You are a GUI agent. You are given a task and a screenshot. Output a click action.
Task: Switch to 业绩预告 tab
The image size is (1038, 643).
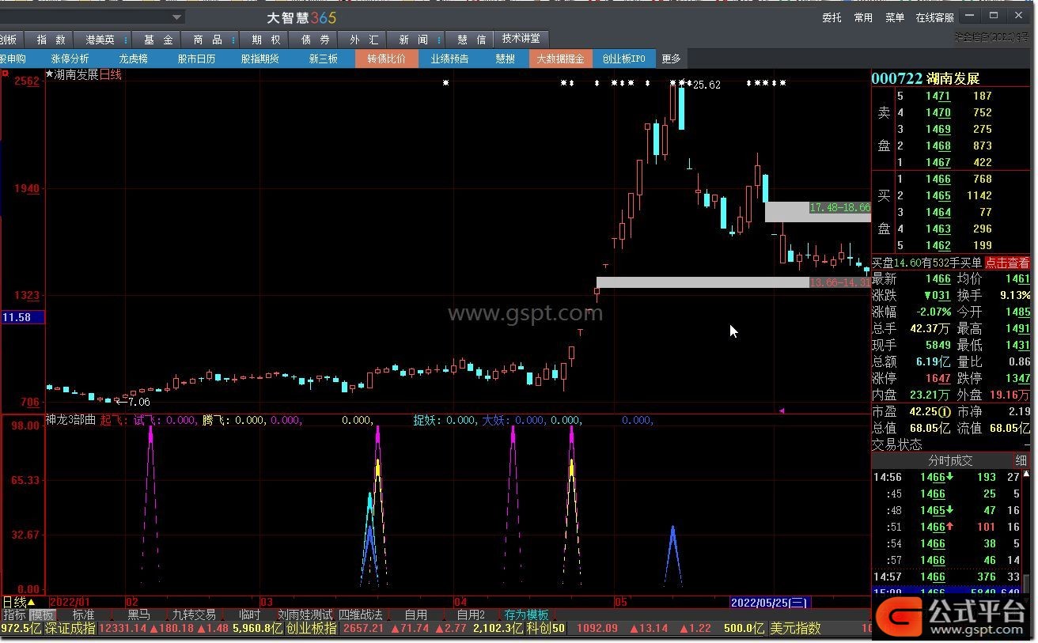pos(449,59)
